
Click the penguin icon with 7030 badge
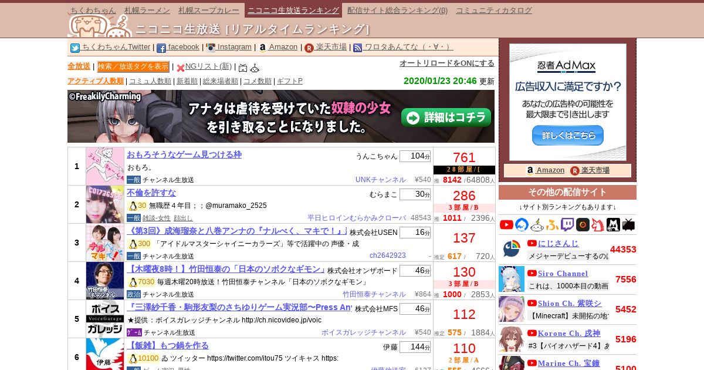[x=133, y=282]
